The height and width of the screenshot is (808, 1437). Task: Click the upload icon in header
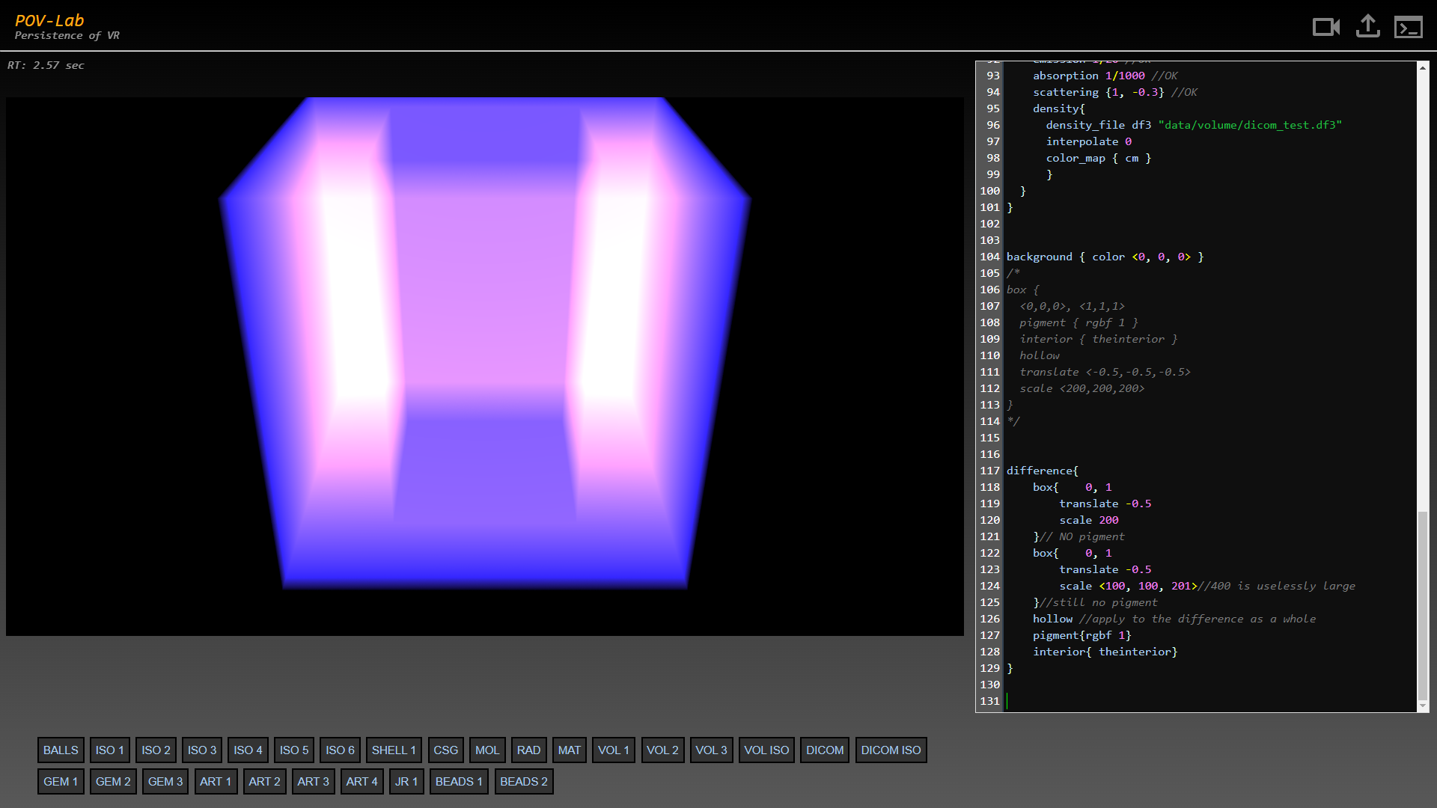click(1367, 26)
